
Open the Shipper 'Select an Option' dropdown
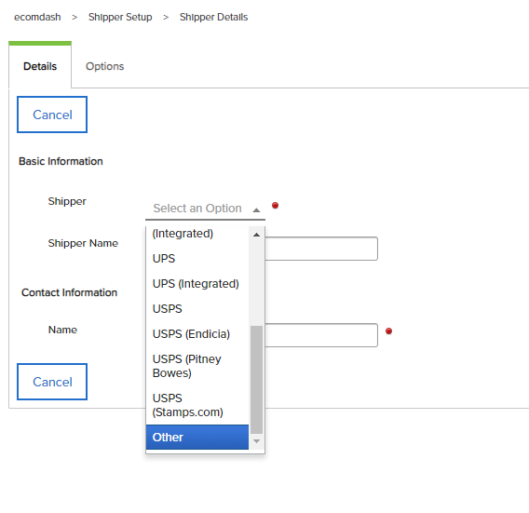coord(205,209)
